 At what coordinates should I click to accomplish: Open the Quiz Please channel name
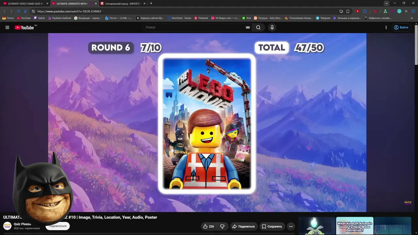coord(23,224)
